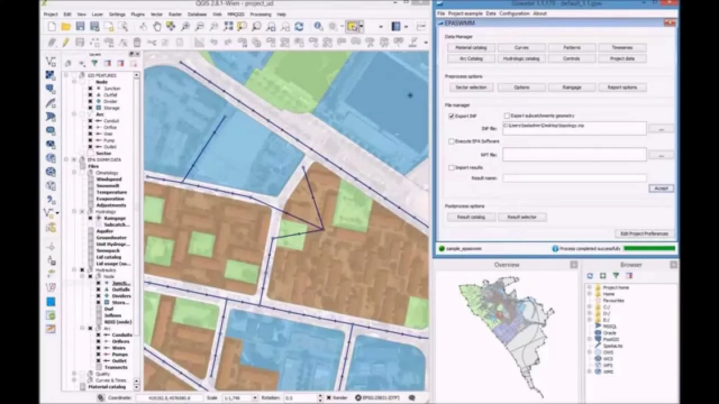Click the Zoom Out magnifier tool

coord(199,26)
